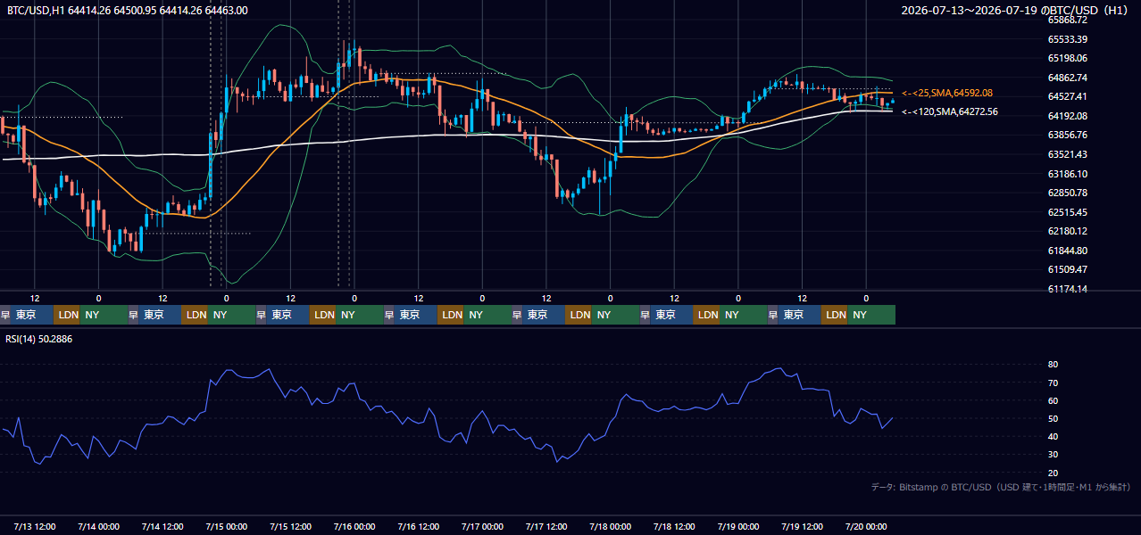The image size is (1141, 535).
Task: Click the RSI scale value 70
Action: pyautogui.click(x=1053, y=383)
